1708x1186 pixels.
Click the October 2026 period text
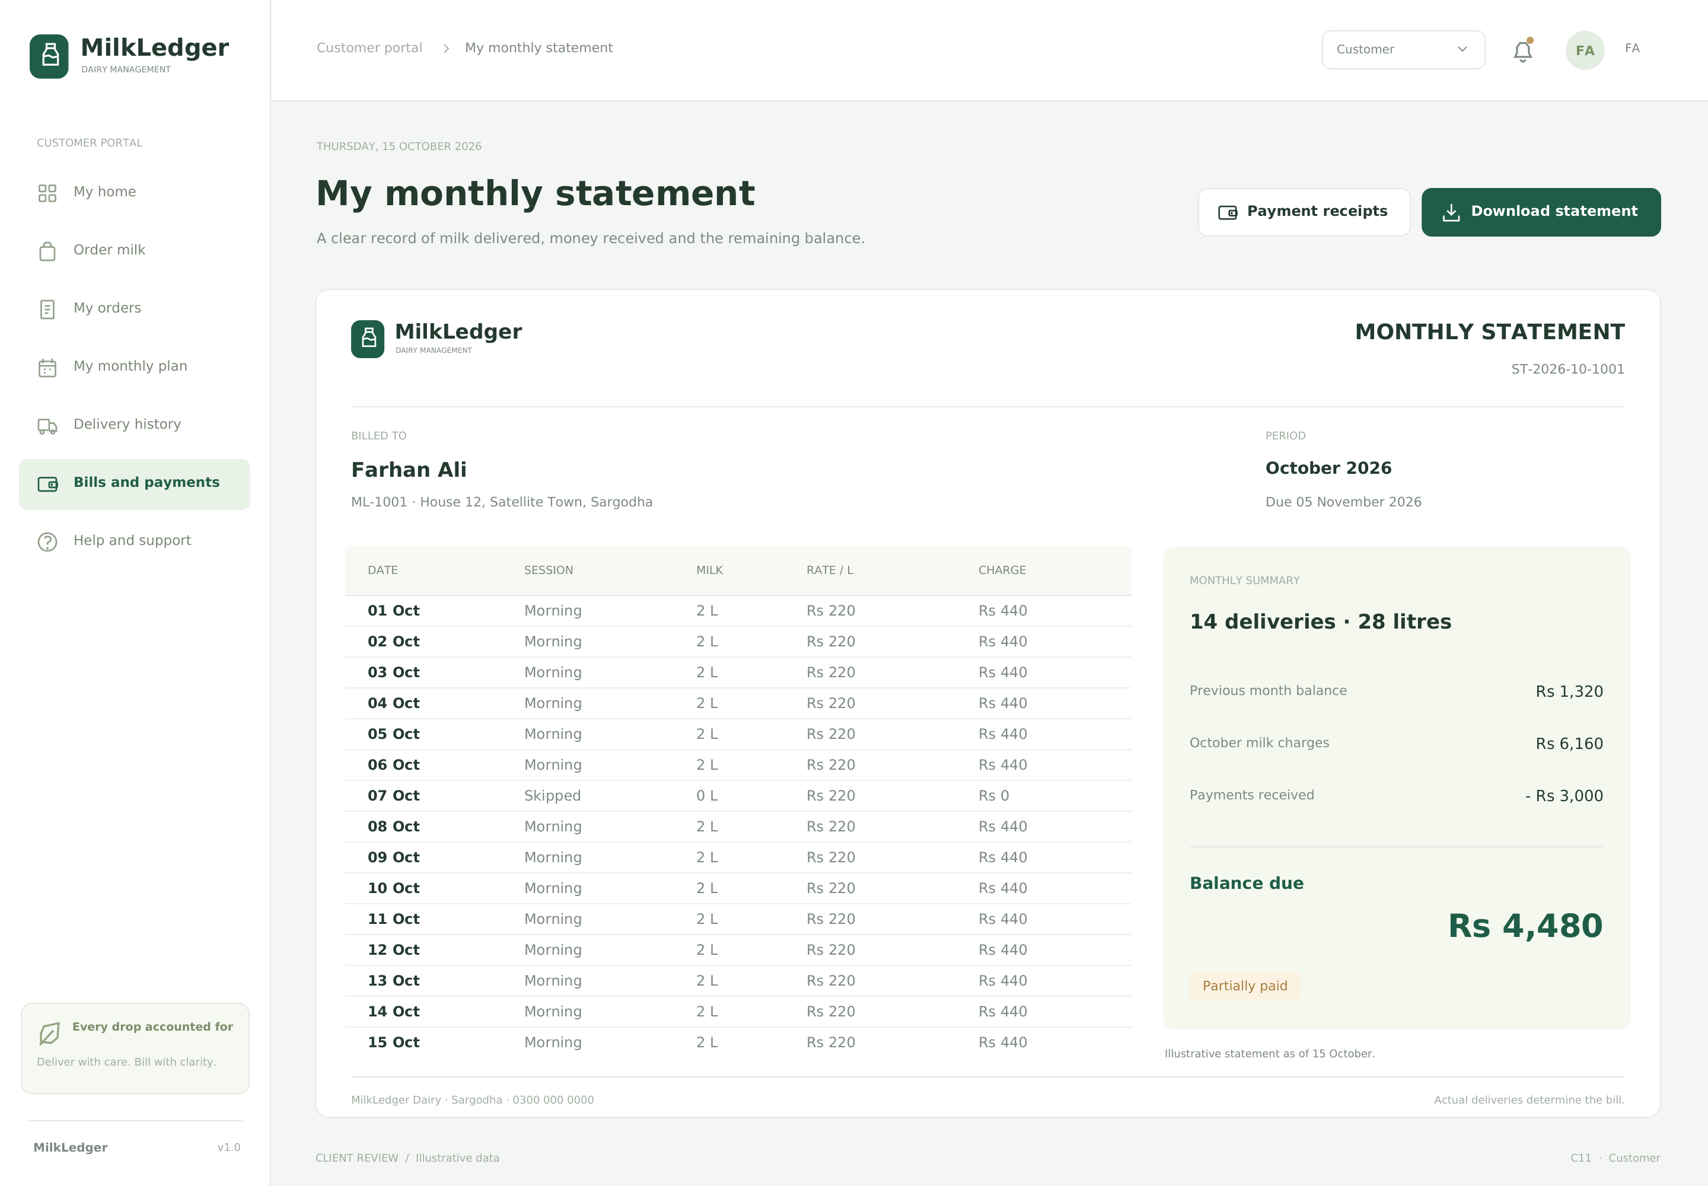1328,468
